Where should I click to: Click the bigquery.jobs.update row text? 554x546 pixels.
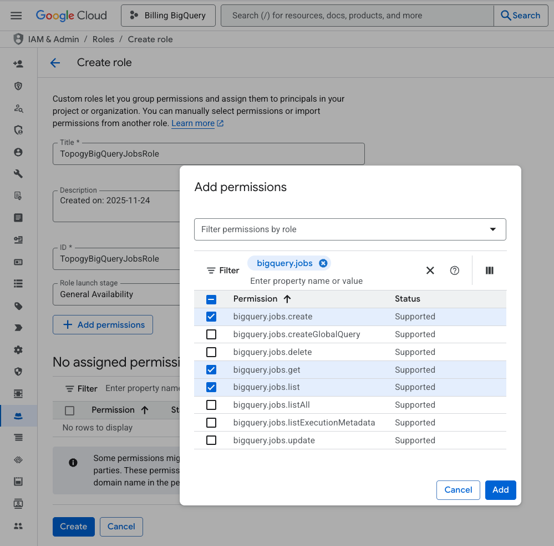274,440
